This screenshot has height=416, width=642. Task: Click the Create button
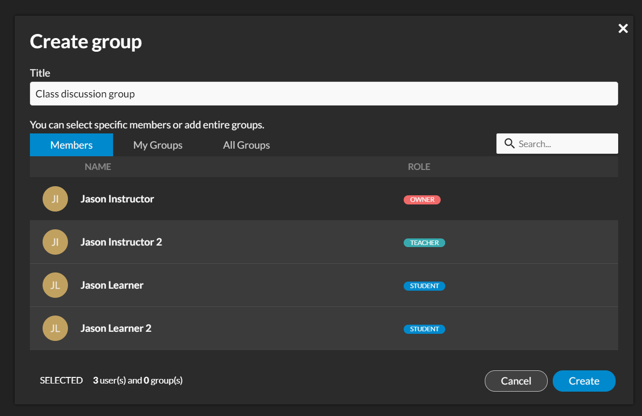point(584,380)
